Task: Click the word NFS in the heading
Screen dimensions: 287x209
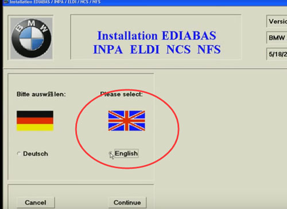Action: (x=209, y=50)
